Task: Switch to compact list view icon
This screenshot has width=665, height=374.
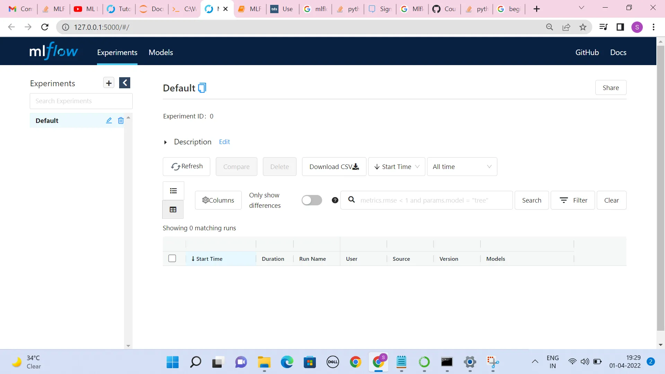Action: [x=173, y=191]
